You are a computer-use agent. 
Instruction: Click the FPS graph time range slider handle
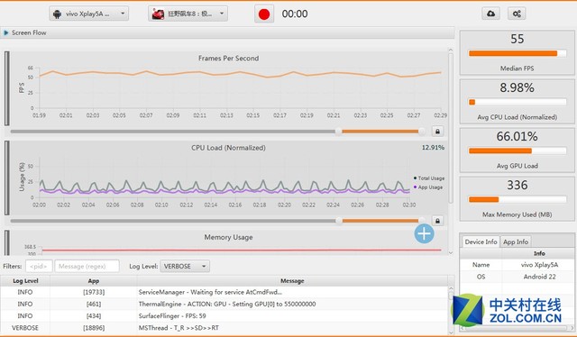[x=338, y=132]
